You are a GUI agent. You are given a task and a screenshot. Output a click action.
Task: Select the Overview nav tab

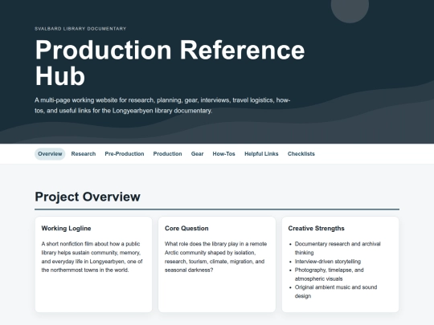50,154
